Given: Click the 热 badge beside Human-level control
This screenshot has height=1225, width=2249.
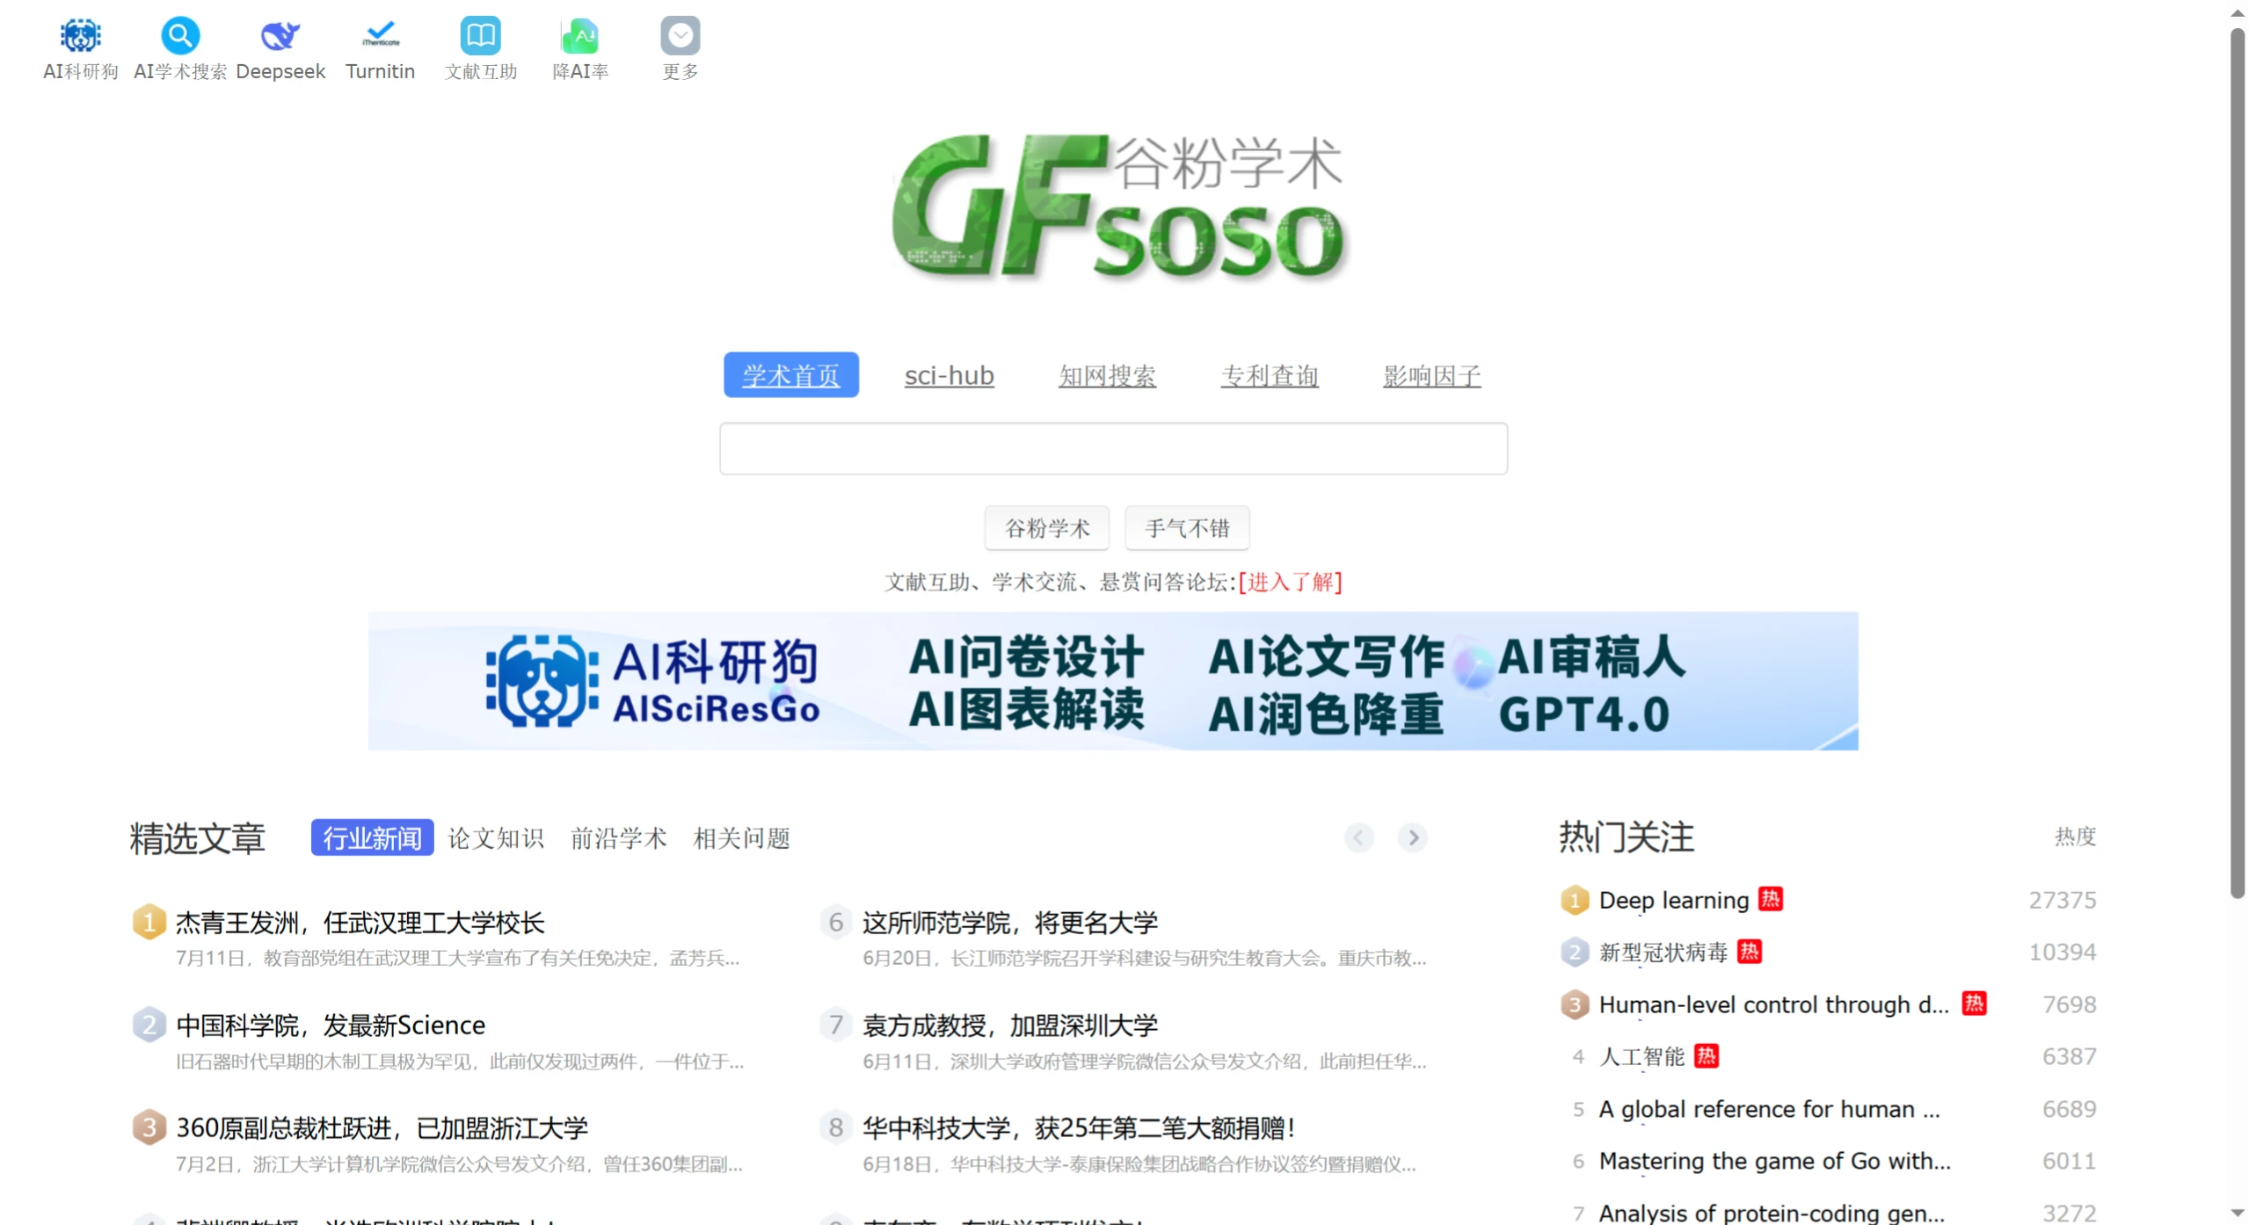Looking at the screenshot, I should click(1974, 1004).
